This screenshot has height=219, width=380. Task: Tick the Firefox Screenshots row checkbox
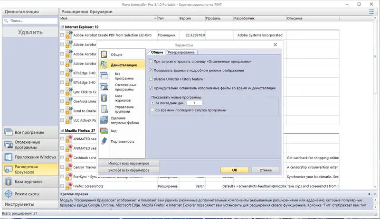62,186
